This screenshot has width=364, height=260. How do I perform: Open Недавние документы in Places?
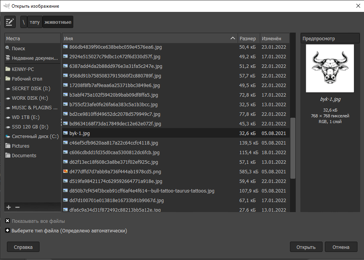click(33, 58)
